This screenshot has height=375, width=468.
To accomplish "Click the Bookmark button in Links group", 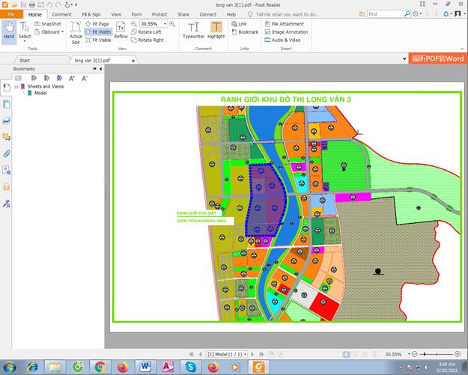I will (245, 32).
